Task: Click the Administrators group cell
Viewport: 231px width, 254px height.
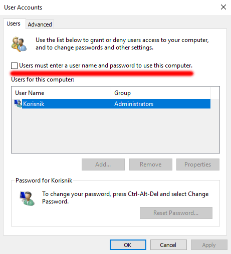Action: coord(134,104)
